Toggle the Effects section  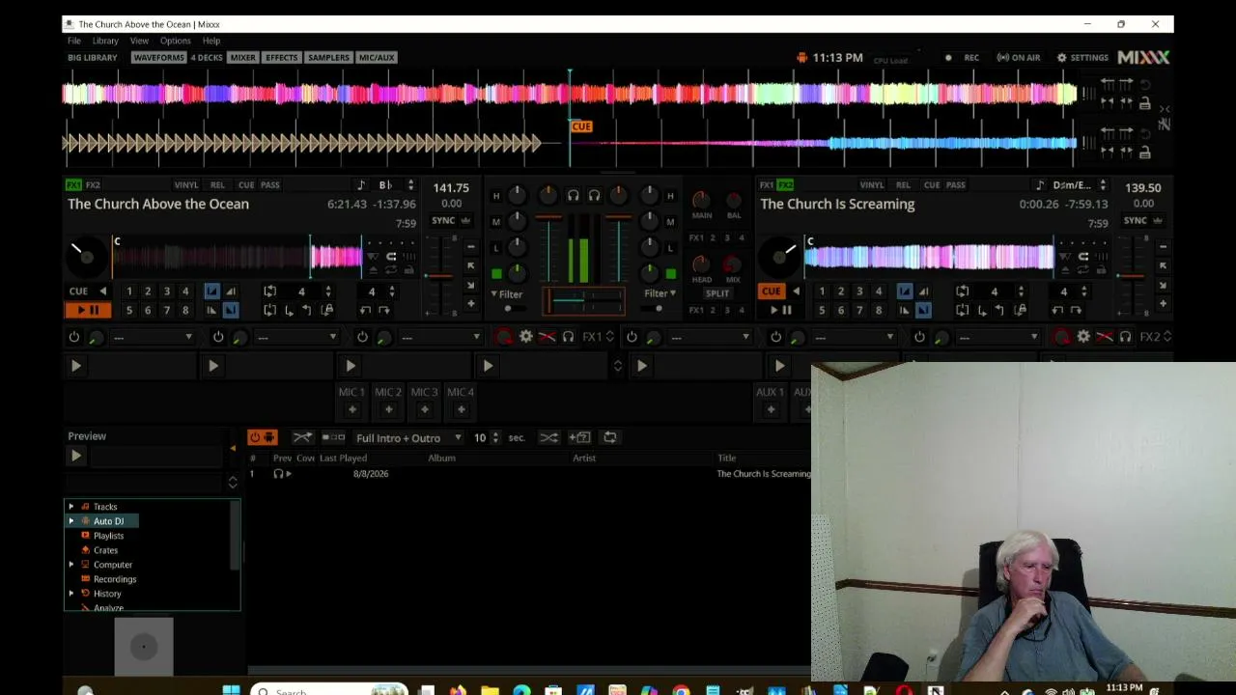tap(282, 58)
